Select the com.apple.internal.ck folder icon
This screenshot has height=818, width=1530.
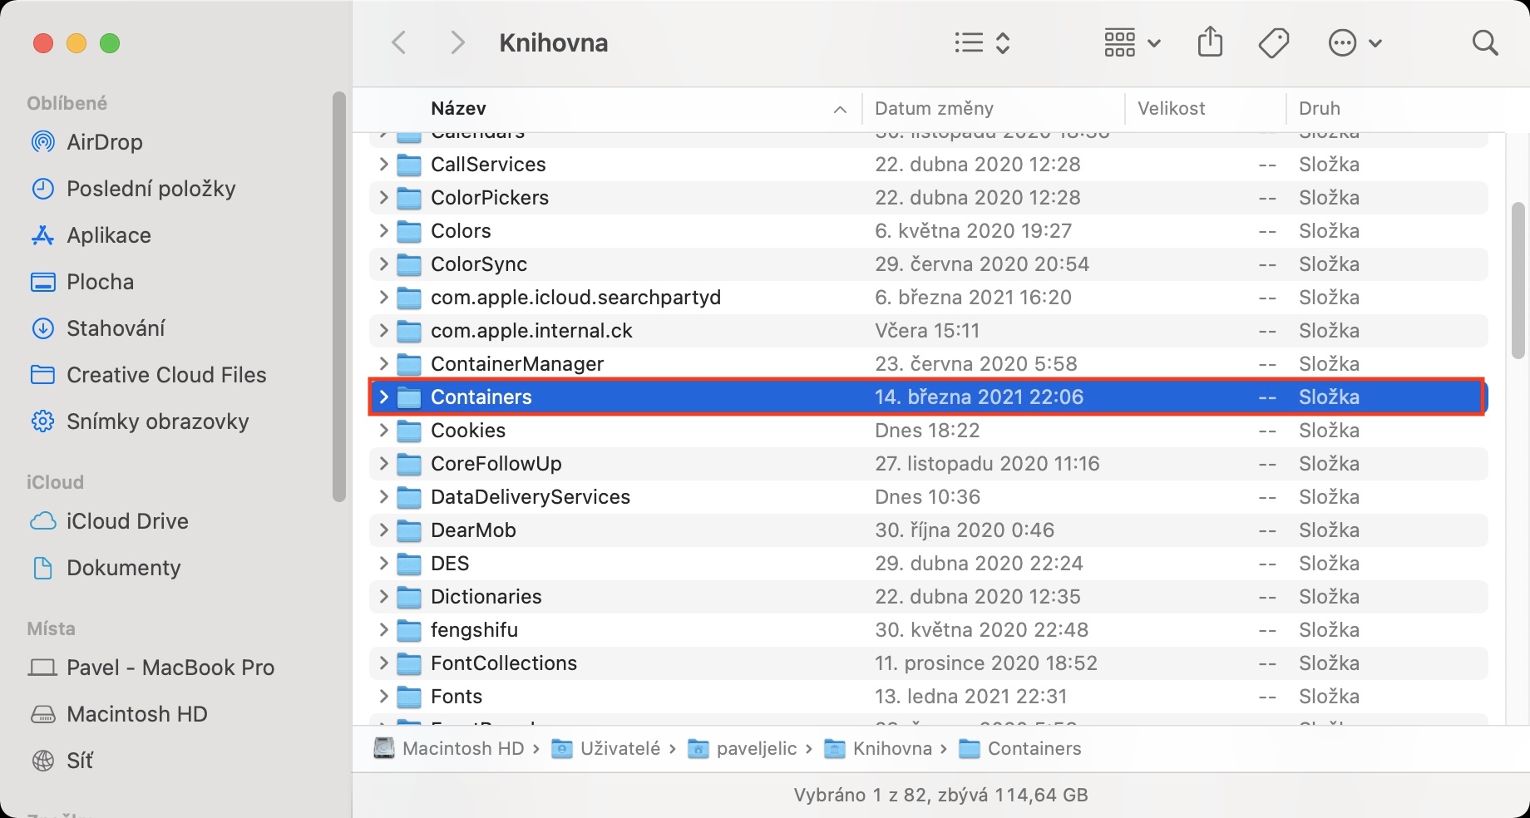pos(409,331)
